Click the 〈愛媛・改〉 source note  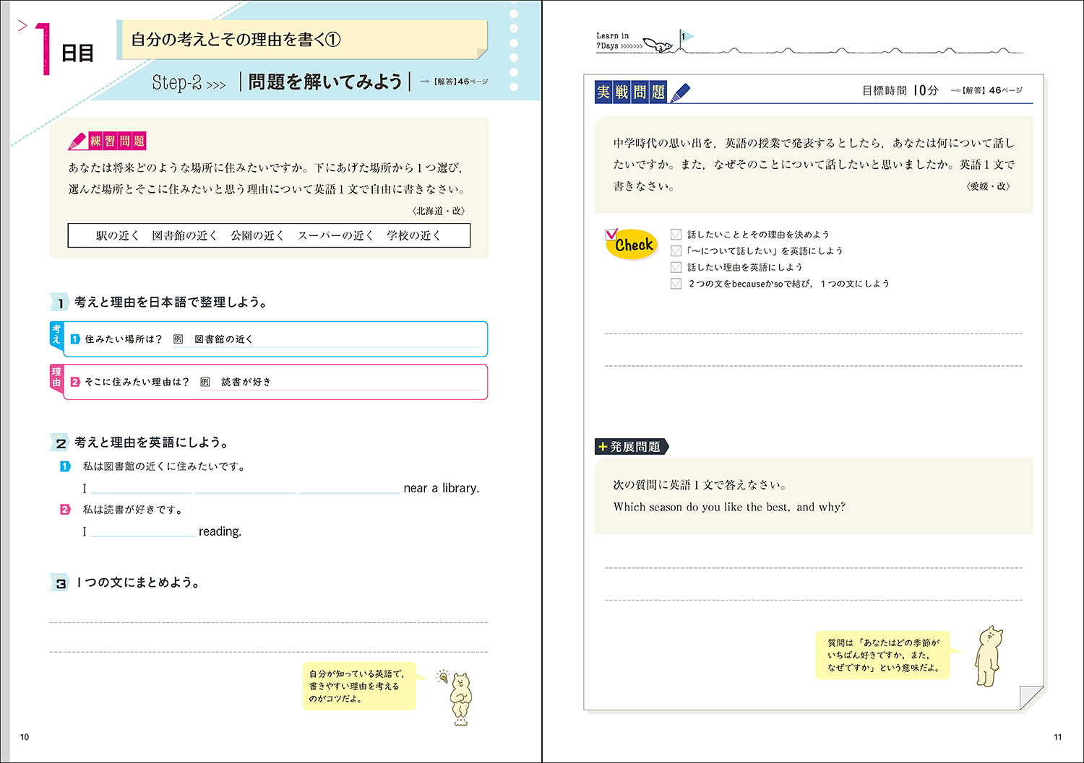[x=988, y=186]
